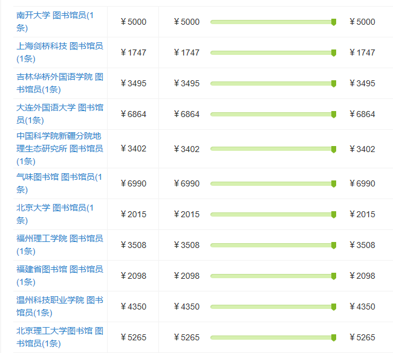Viewport: 393px width, 353px height.
Task: Select 福建省图书馆 图书馆员 link
Action: click(x=60, y=275)
